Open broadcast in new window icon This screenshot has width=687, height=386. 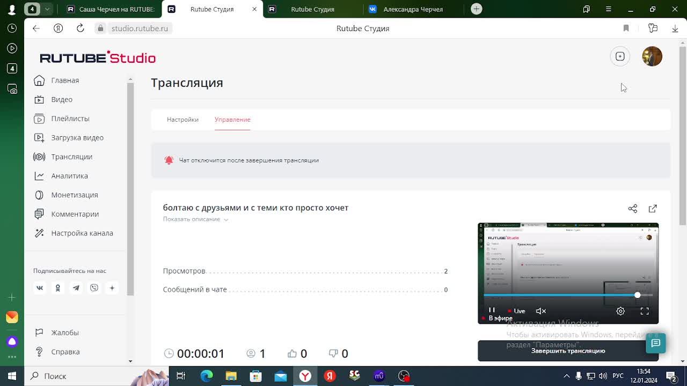tap(653, 209)
